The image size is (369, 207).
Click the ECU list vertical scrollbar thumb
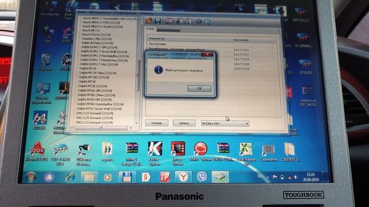[x=138, y=75]
